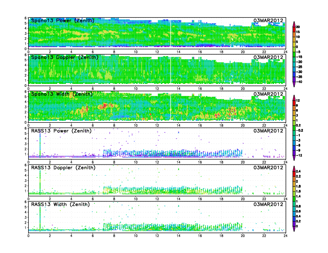The width and height of the screenshot is (328, 253).
Task: Click the "-3" label on middle color scale
Action: coord(299,140)
